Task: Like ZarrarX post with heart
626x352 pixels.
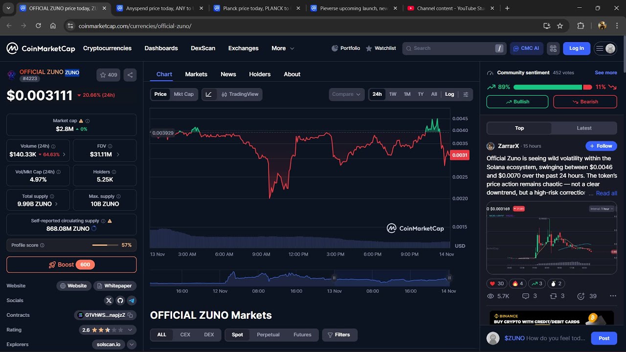Action: (496, 284)
